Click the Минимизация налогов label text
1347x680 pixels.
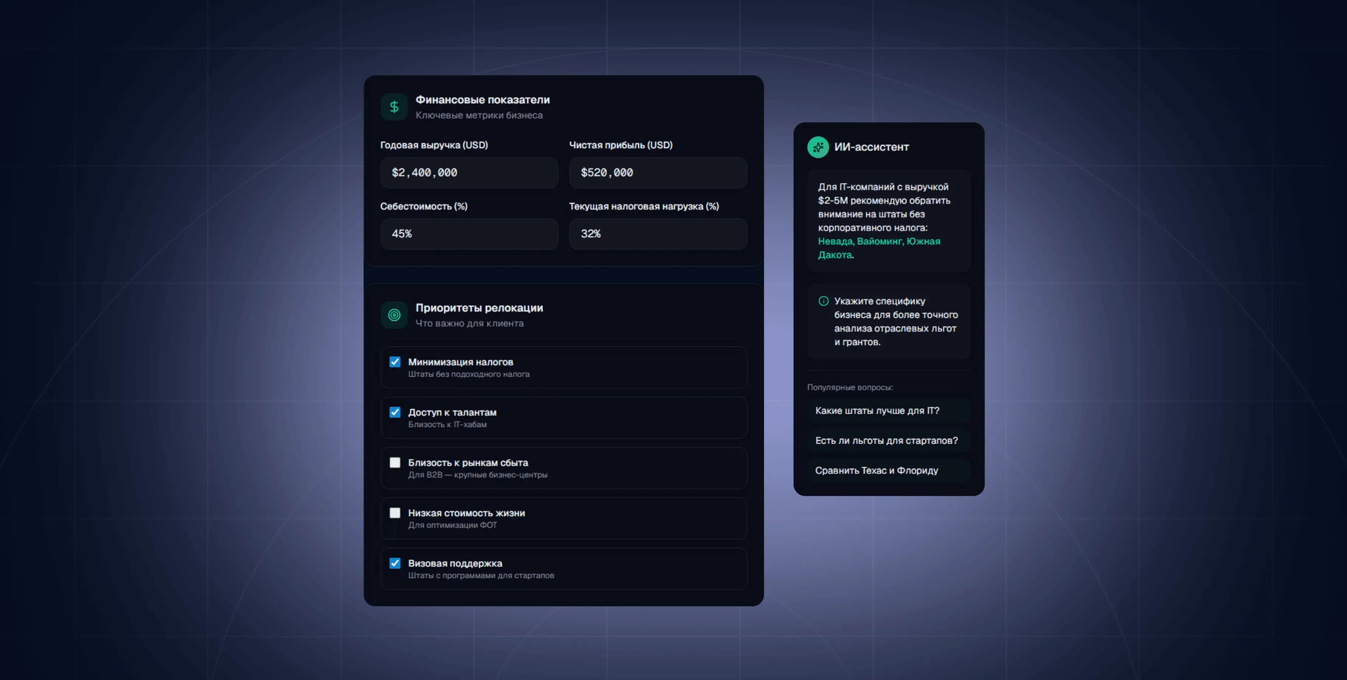[461, 362]
